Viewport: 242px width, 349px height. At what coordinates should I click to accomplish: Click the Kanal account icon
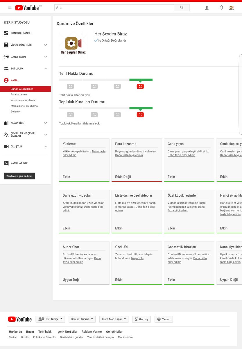tap(6, 80)
